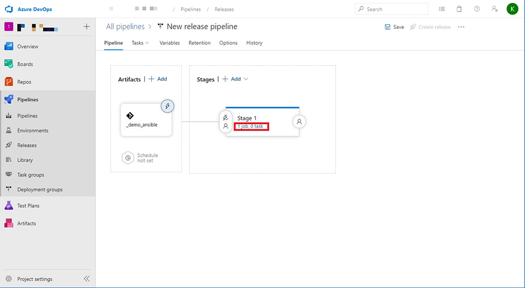Image resolution: width=525 pixels, height=288 pixels.
Task: Open the Help question mark icon
Action: tap(477, 9)
